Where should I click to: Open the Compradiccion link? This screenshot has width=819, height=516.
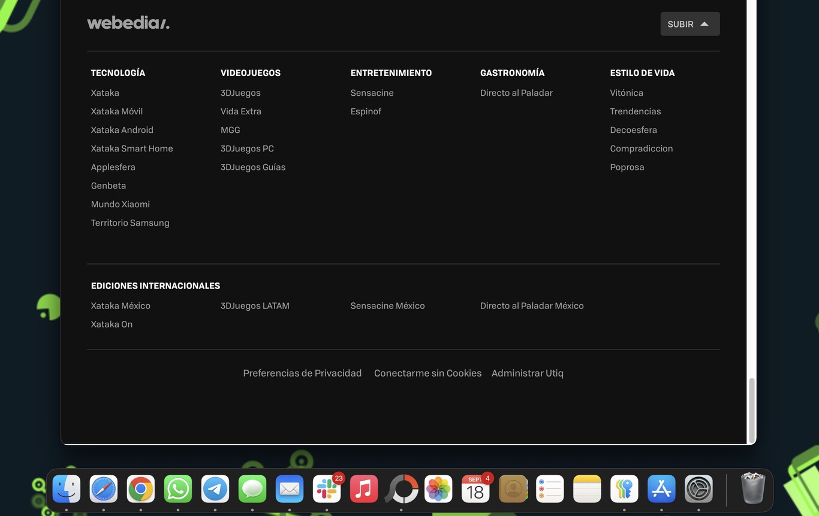(x=642, y=148)
